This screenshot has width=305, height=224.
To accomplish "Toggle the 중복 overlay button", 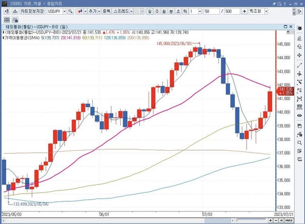I will [x=106, y=11].
